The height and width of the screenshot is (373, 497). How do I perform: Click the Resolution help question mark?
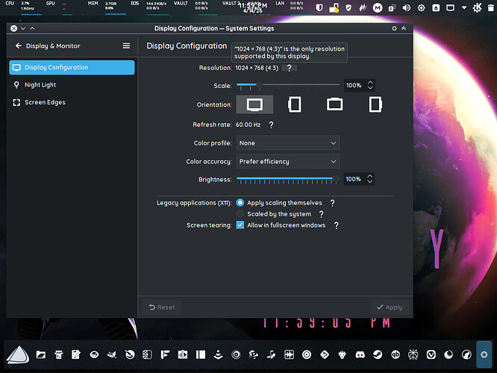[x=289, y=68]
